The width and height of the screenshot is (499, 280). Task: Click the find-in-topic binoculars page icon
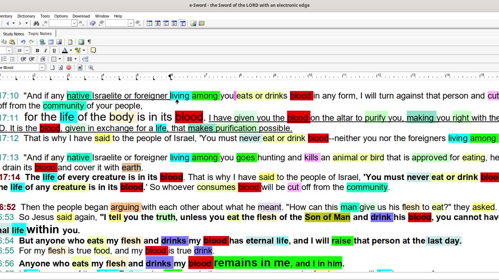pyautogui.click(x=80, y=68)
